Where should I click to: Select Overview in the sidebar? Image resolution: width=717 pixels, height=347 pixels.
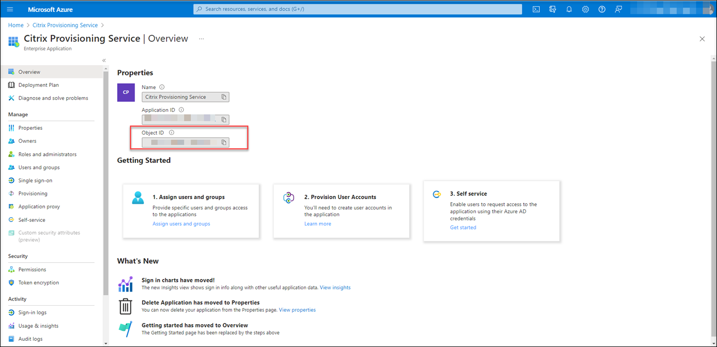tap(51, 72)
